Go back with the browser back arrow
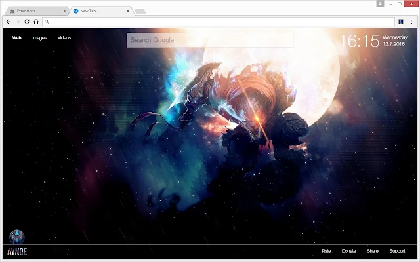Image resolution: width=420 pixels, height=262 pixels. (x=9, y=22)
